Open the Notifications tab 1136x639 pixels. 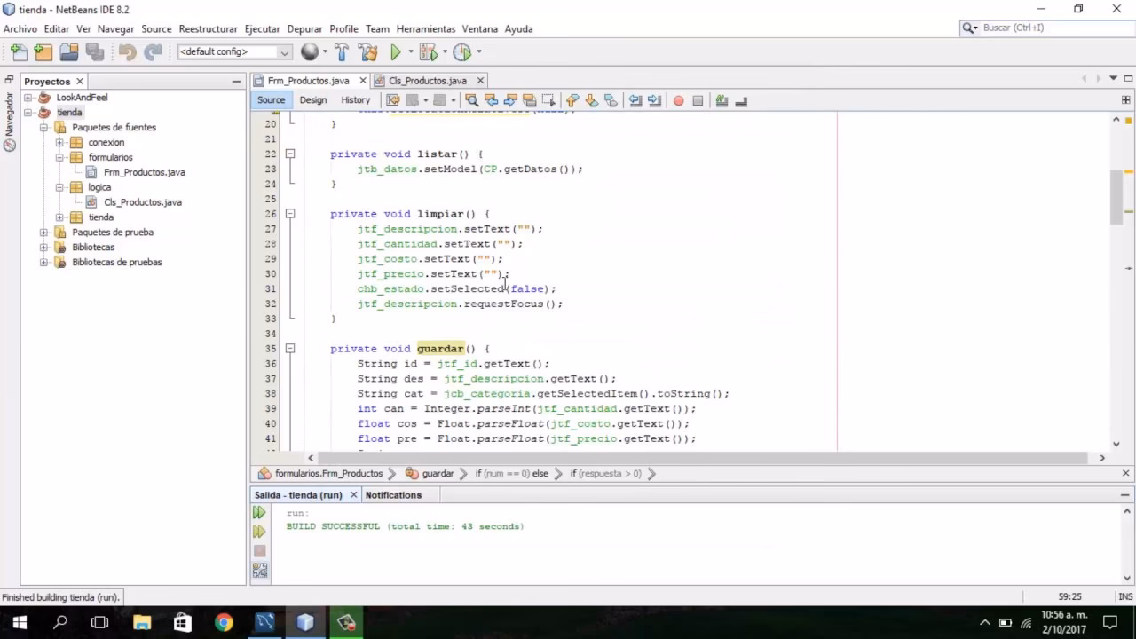pyautogui.click(x=393, y=495)
